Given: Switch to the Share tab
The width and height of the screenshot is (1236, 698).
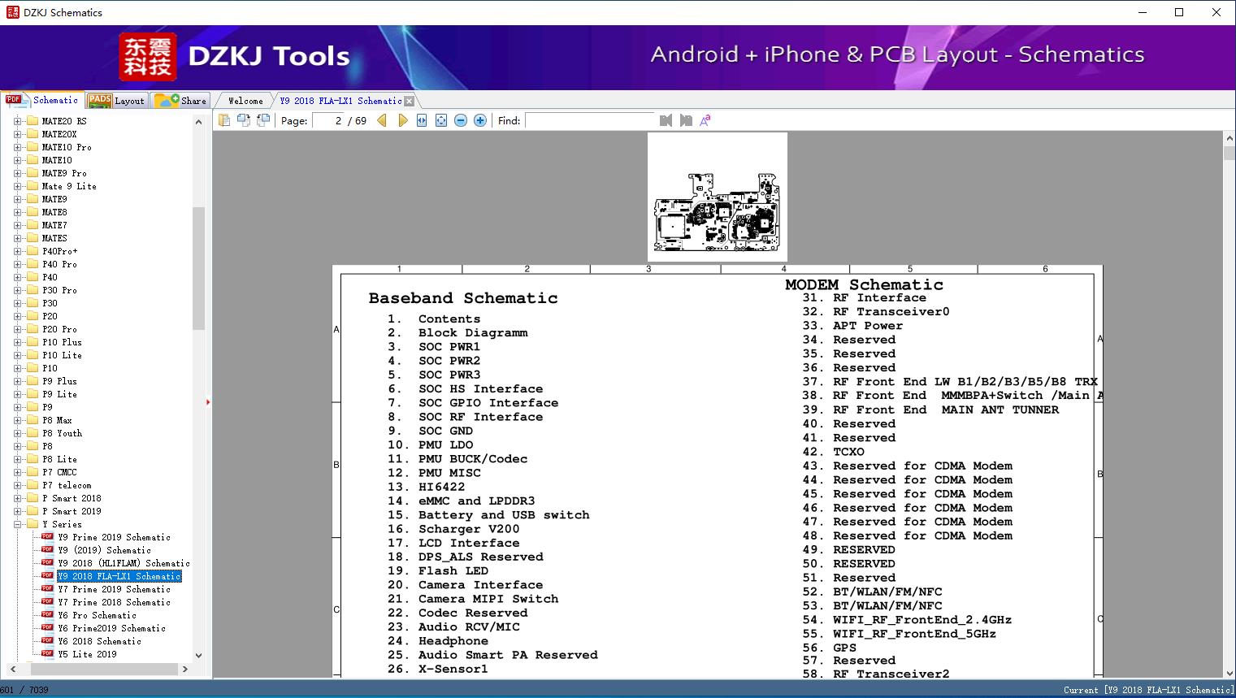Looking at the screenshot, I should coord(180,101).
